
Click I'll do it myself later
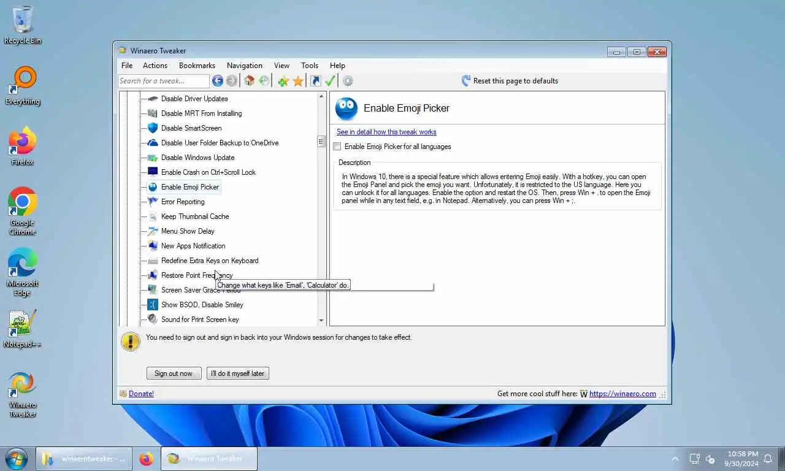pyautogui.click(x=238, y=373)
